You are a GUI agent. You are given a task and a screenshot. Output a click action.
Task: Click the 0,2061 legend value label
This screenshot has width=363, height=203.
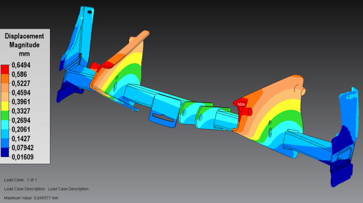(21, 129)
